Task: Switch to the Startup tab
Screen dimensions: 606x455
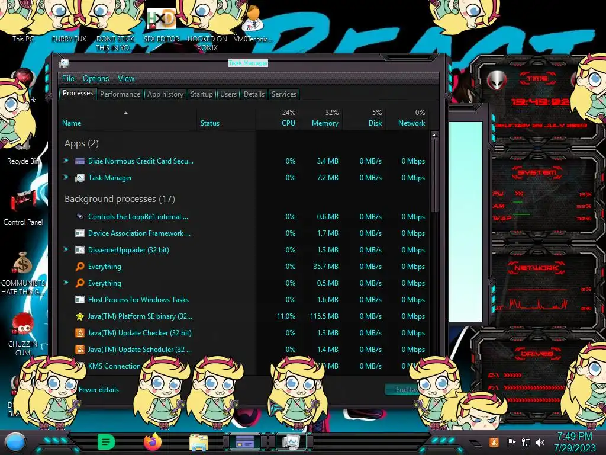Action: (x=201, y=94)
